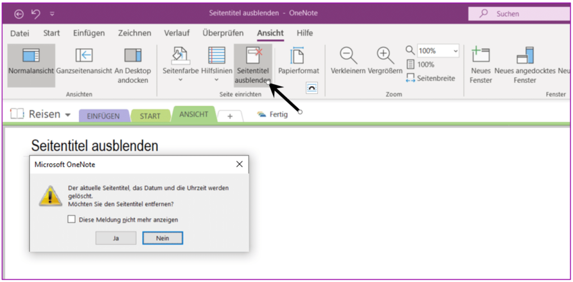Open the Reisen notebook dropdown
This screenshot has width=573, height=282.
click(x=68, y=115)
